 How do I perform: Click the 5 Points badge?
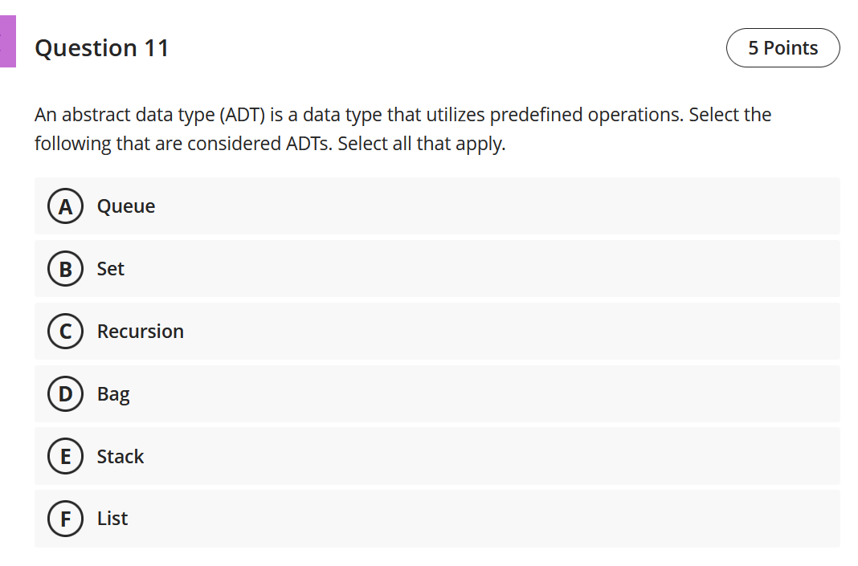click(x=783, y=47)
